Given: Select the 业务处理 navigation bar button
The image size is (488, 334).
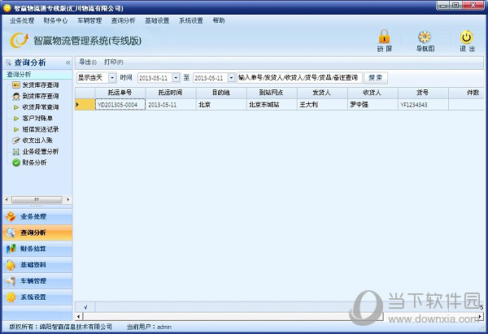Looking at the screenshot, I should pyautogui.click(x=37, y=217).
